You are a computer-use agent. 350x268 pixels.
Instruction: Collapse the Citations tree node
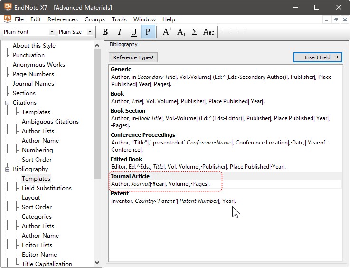coord(8,103)
